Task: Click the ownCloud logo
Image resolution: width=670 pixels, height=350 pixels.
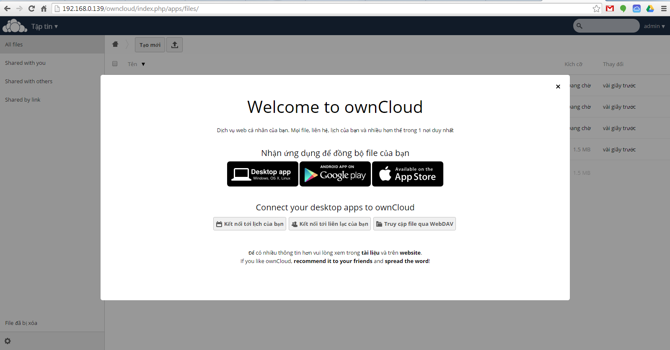Action: [x=15, y=26]
